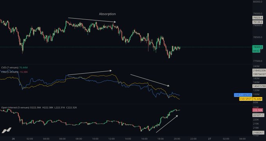
Task: Click the yellow CVD SPOT label
Action: tap(246, 99)
